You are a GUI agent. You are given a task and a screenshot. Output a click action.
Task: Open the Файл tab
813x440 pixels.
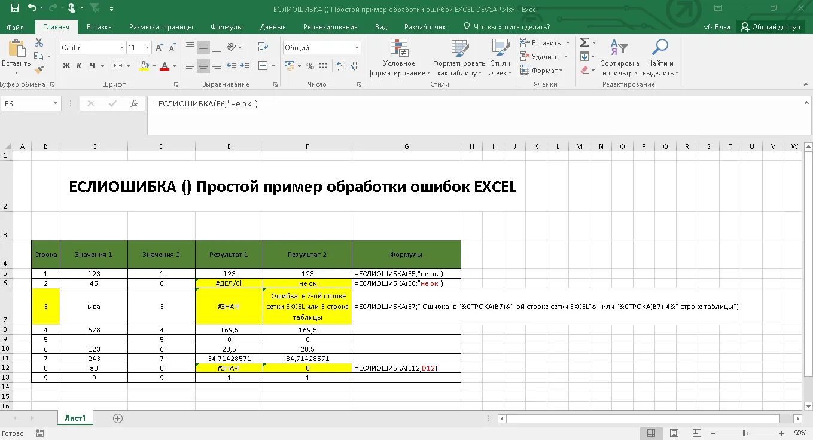click(x=16, y=27)
